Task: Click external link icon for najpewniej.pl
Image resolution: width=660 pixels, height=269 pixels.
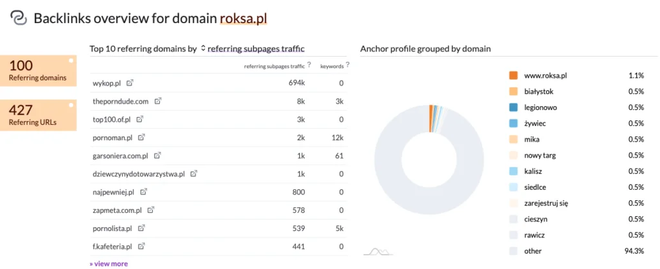Action: pyautogui.click(x=143, y=192)
